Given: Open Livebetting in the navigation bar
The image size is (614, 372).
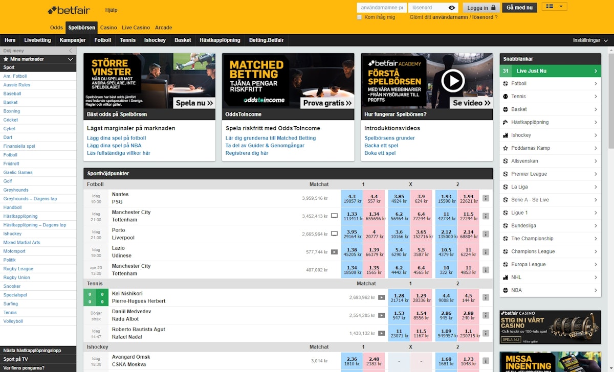Looking at the screenshot, I should pos(37,40).
